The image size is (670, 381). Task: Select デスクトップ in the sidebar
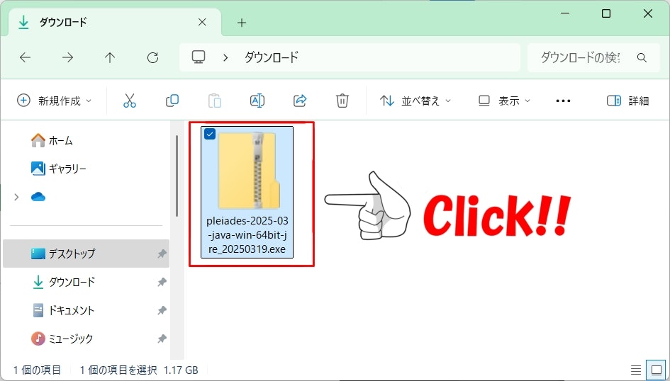point(86,254)
